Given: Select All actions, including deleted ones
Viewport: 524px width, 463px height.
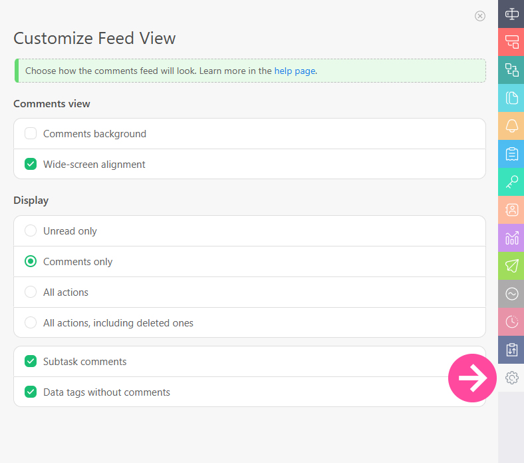Looking at the screenshot, I should 31,323.
